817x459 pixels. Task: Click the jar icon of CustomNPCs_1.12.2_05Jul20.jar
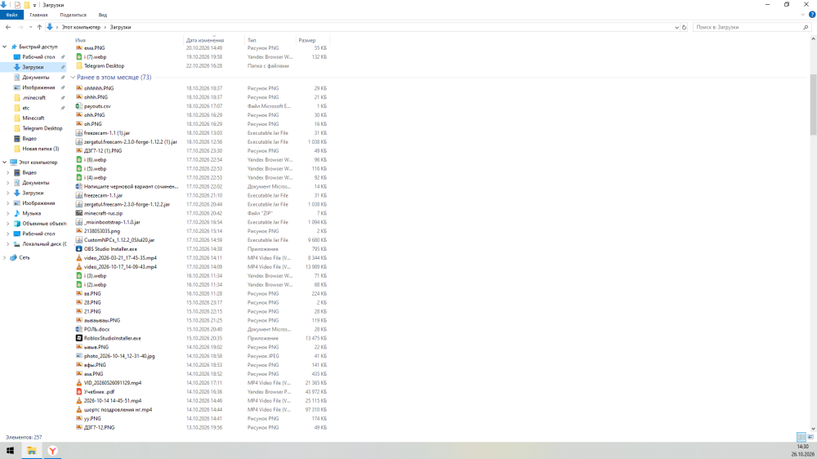pyautogui.click(x=79, y=240)
